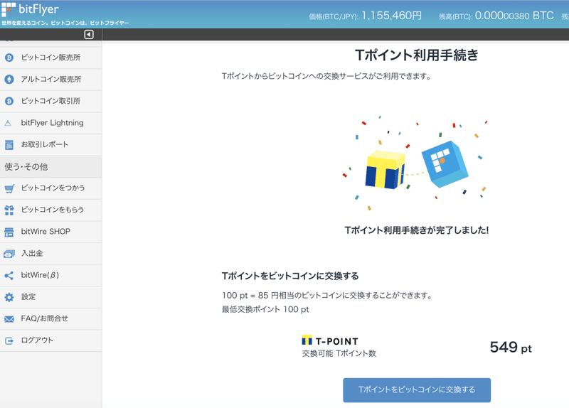Screen dimensions: 569x408
Task: Click the triangle icon beside bitFlyer Lightning
Action: coord(8,123)
